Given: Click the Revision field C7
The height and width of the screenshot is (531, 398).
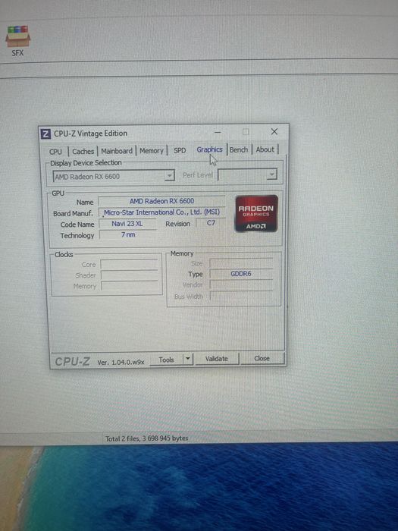Looking at the screenshot, I should coord(211,223).
